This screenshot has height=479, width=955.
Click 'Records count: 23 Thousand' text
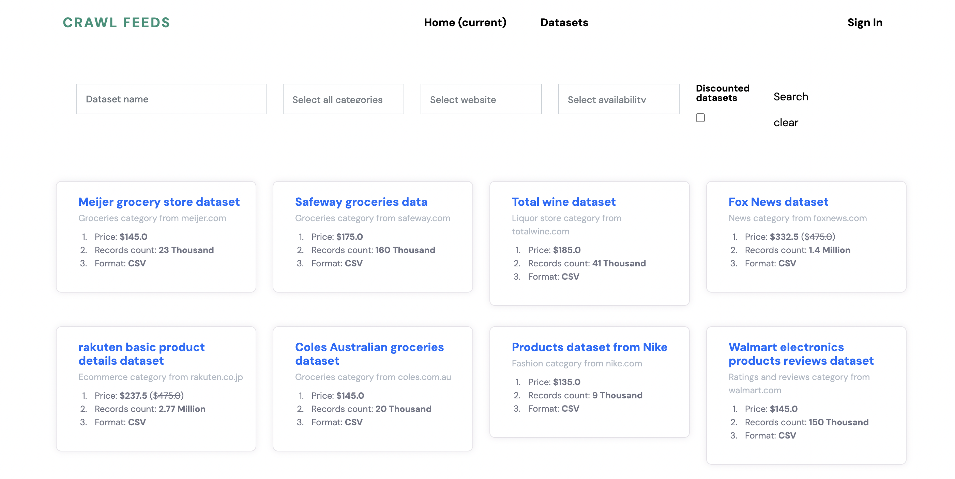click(154, 250)
